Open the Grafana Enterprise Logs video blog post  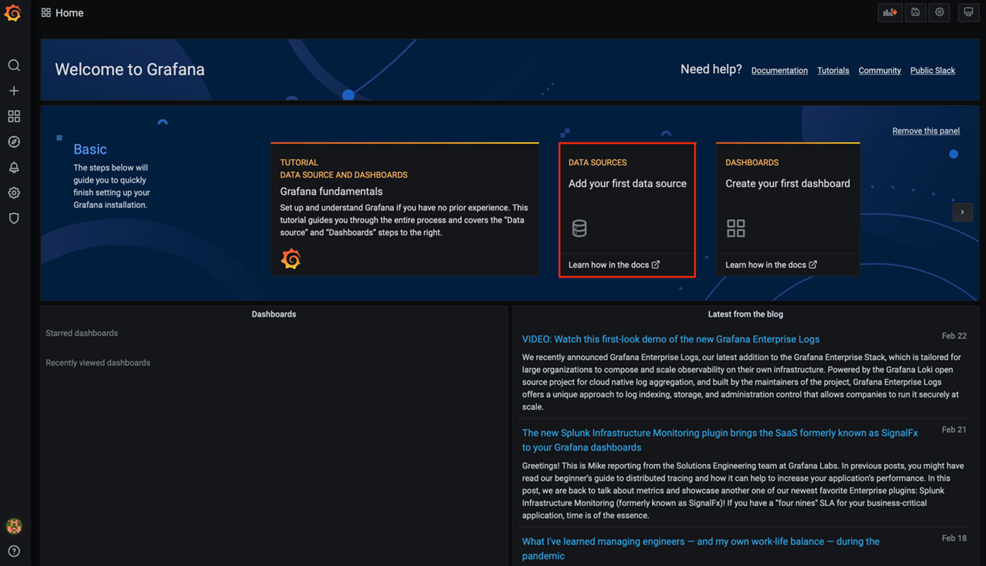pos(670,339)
